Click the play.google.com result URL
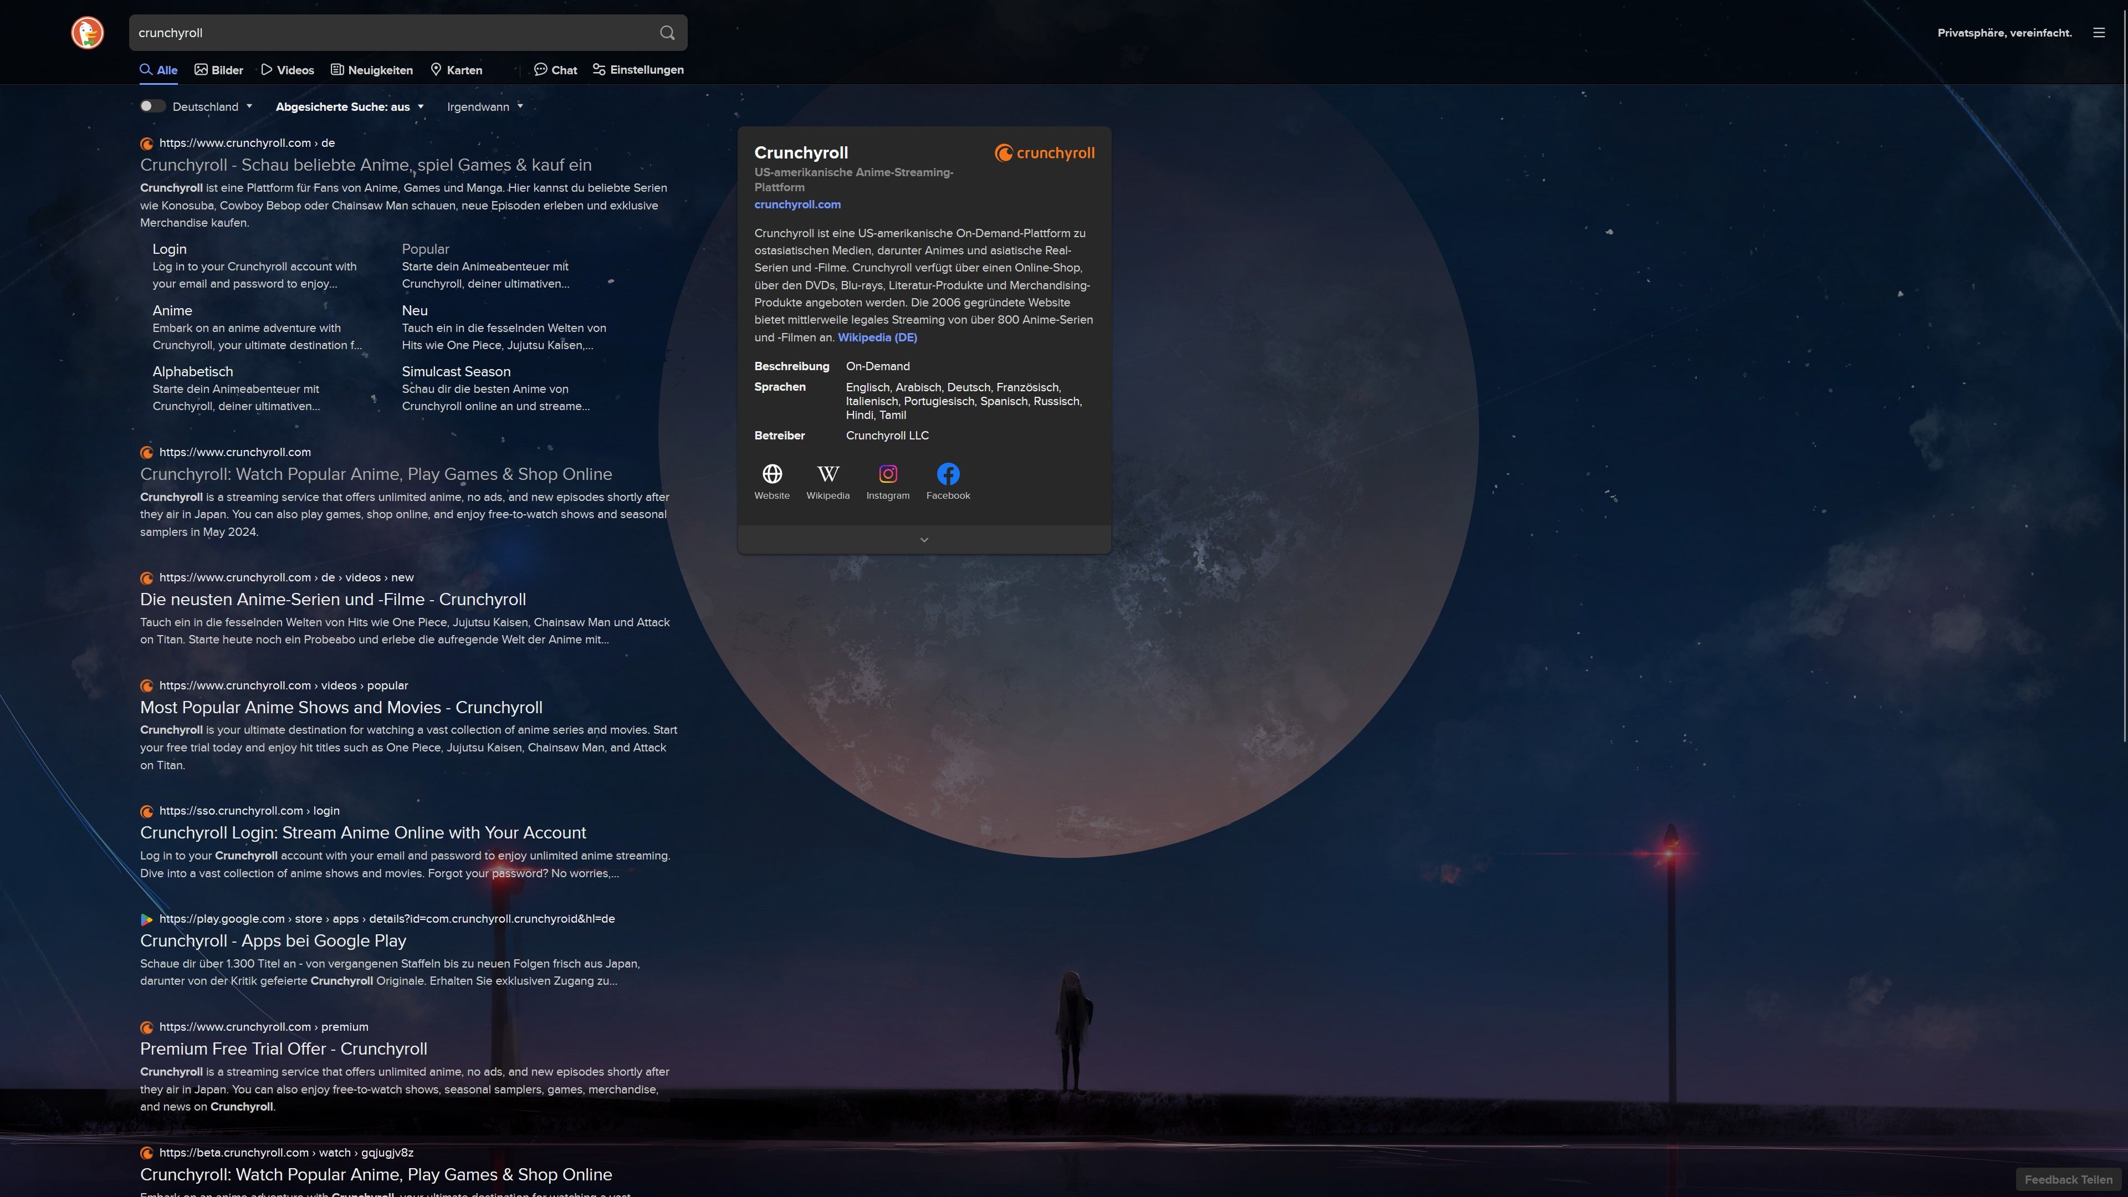Screen dimensions: 2128x1197 387,919
